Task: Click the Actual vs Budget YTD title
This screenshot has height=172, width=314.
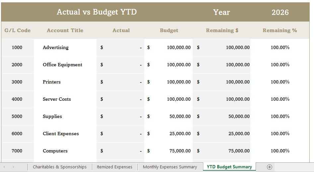Action: pos(97,12)
